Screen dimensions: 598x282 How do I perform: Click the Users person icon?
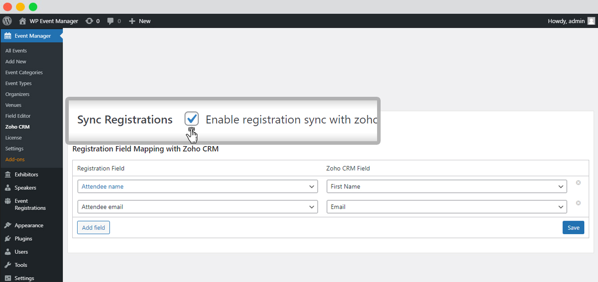8,252
